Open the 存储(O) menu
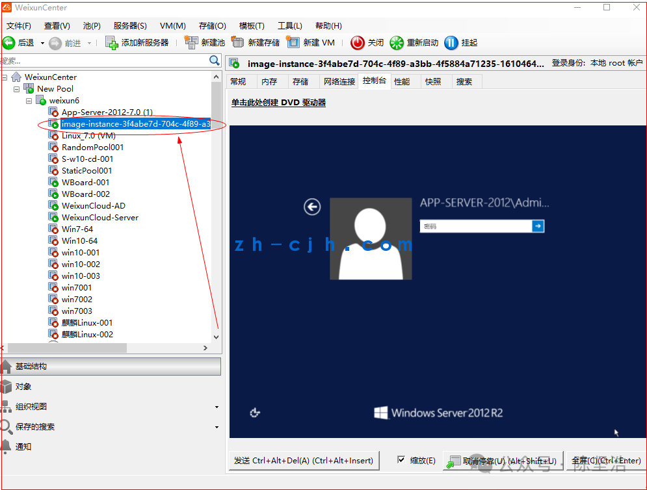 [213, 25]
